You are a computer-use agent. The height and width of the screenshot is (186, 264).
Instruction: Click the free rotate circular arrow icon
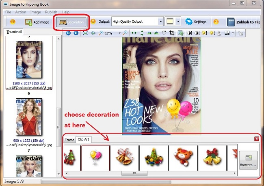(x=164, y=33)
